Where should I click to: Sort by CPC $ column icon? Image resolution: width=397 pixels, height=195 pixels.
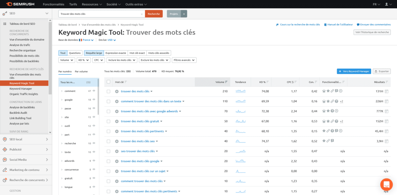click(x=296, y=82)
